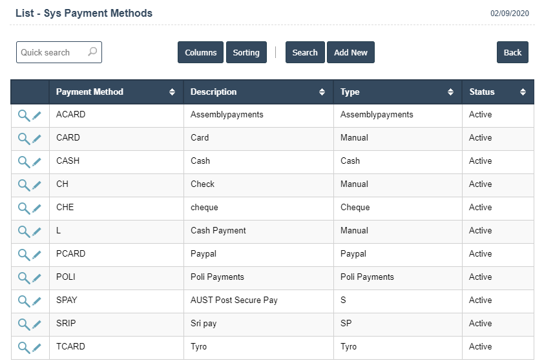Sort the table by Type column arrows

click(450, 92)
